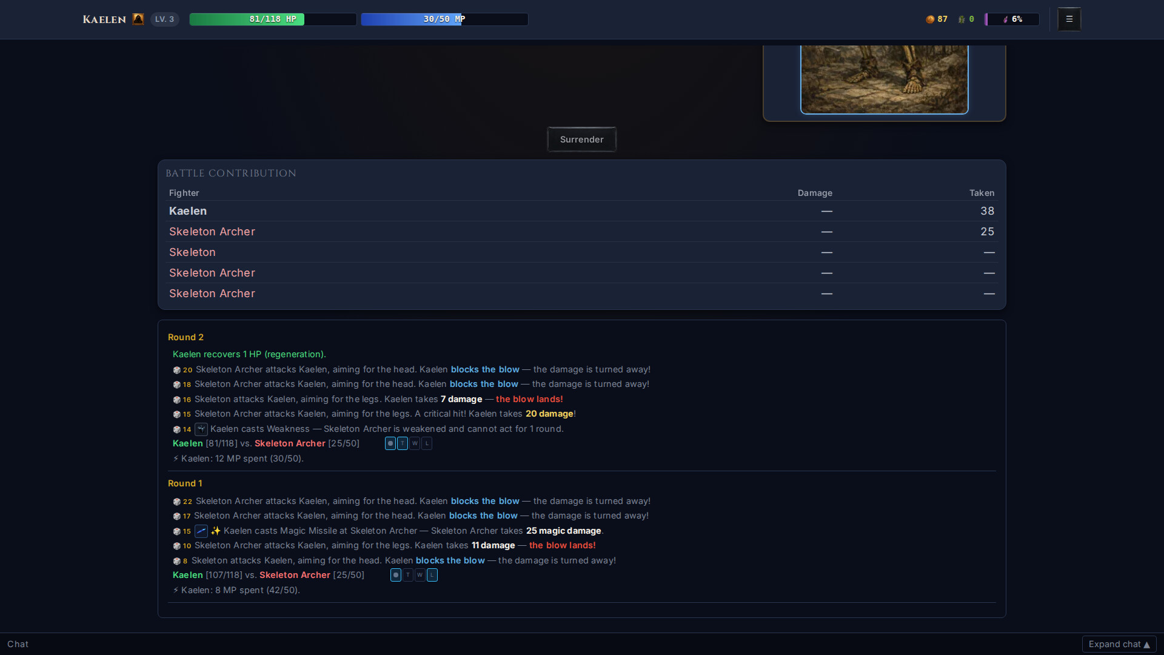Viewport: 1164px width, 655px height.
Task: Click 'Kaelen: 8 MP spent (42/50)' line
Action: coord(236,590)
